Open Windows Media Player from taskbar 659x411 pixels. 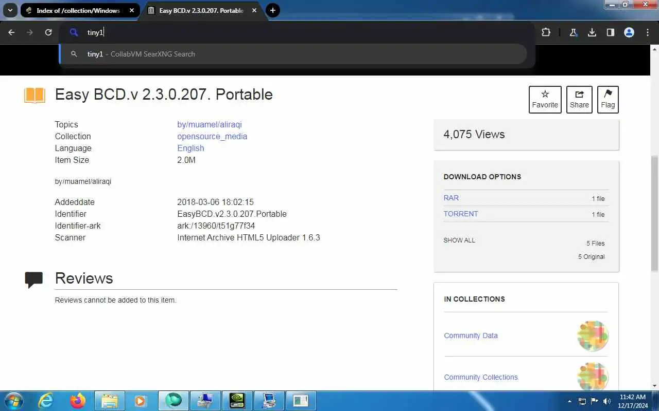141,401
